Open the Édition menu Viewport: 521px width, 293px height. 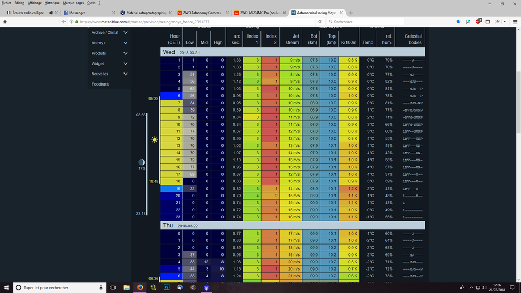tap(19, 3)
